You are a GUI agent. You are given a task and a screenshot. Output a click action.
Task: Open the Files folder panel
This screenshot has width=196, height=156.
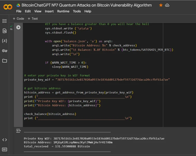tap(5, 61)
